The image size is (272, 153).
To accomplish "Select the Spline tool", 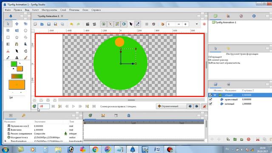I will click(x=17, y=44).
